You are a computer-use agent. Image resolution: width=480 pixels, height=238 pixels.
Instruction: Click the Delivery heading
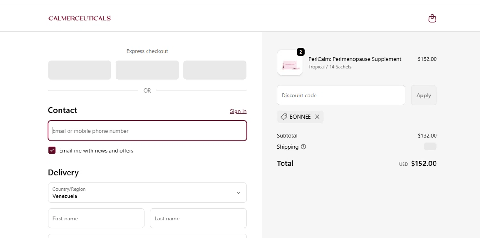[63, 173]
